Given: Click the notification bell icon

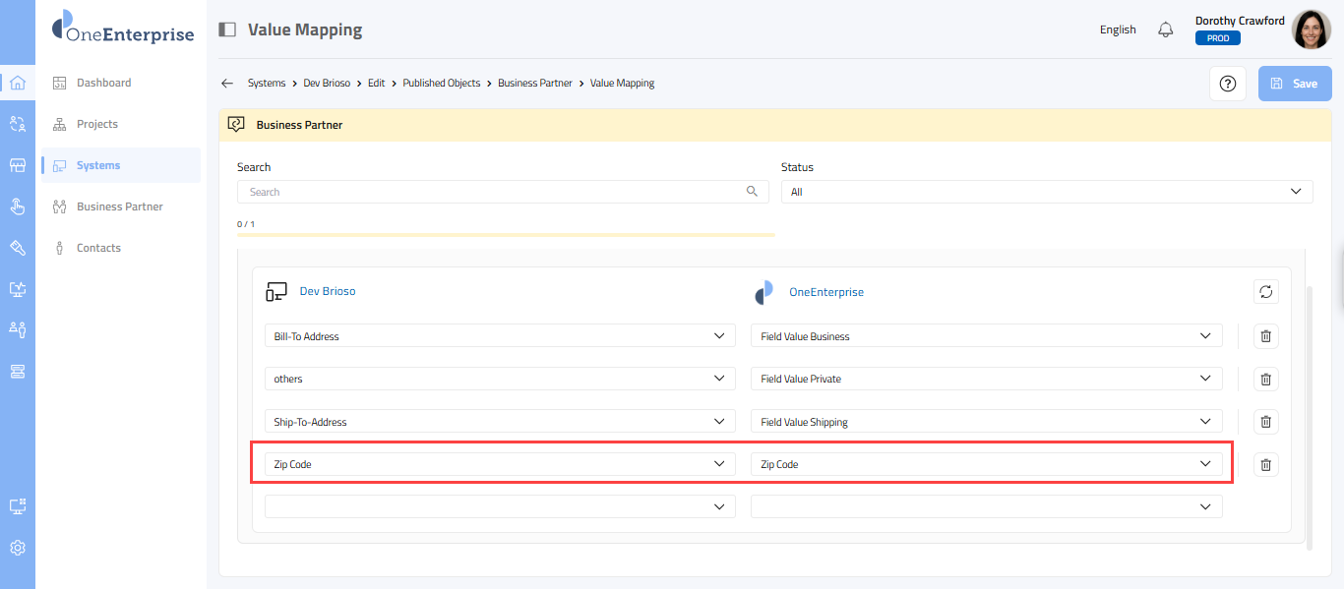Looking at the screenshot, I should [1165, 29].
